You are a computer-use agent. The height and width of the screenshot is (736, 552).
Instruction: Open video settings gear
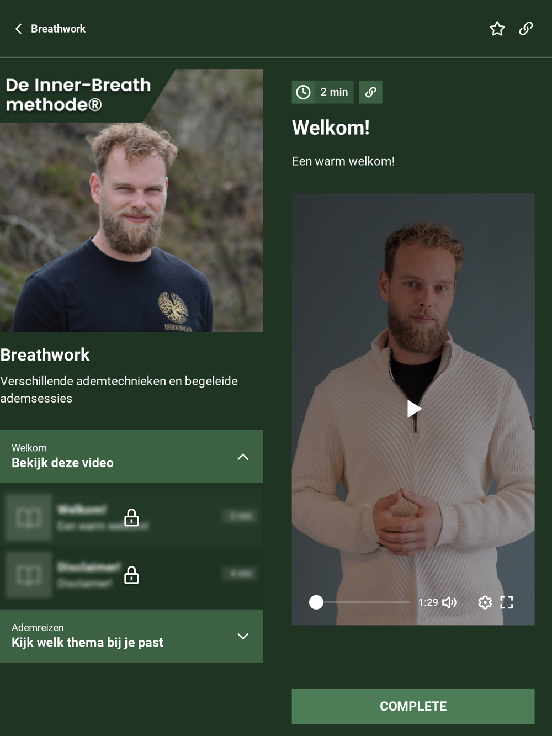coord(485,602)
